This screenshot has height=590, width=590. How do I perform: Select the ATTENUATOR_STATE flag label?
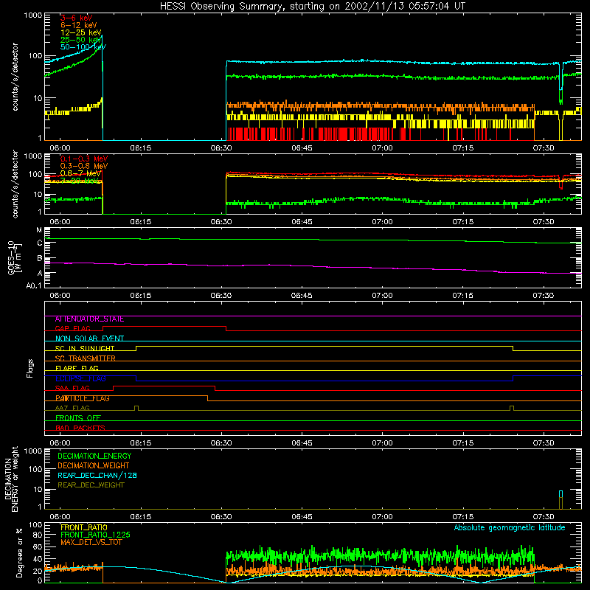point(89,319)
